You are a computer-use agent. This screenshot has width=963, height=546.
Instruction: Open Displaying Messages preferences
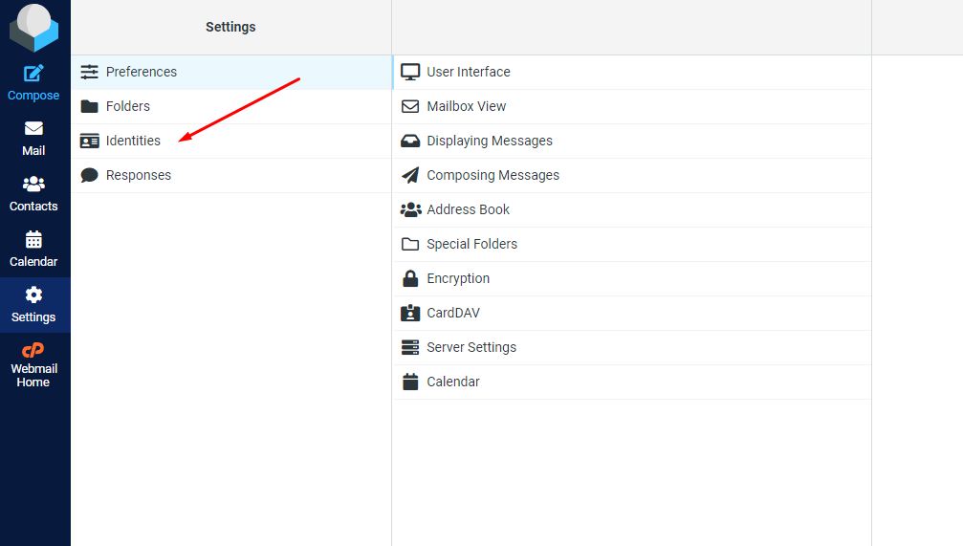click(x=489, y=141)
